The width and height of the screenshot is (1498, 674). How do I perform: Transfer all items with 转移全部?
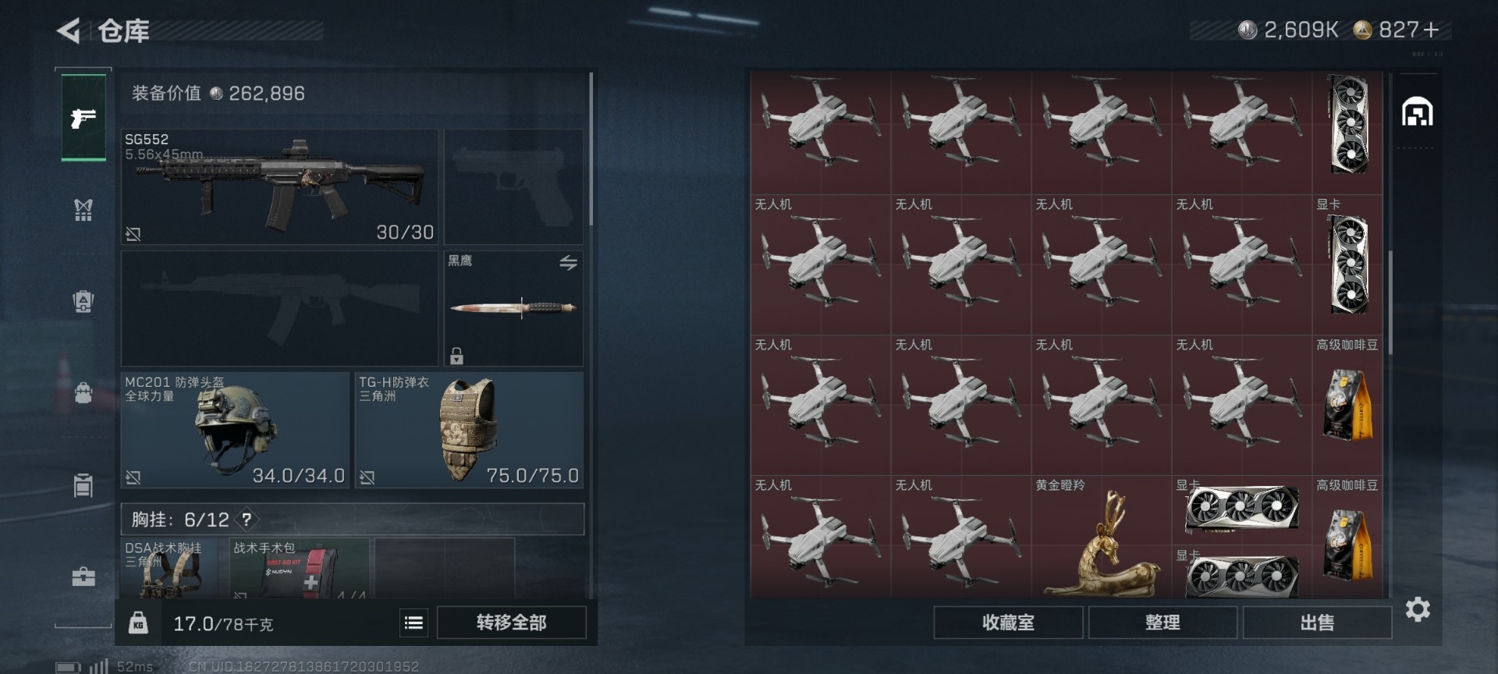point(511,623)
